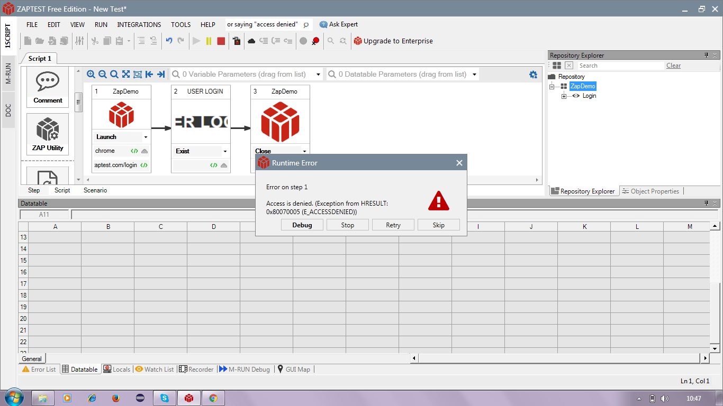Click the diagram Zoom In icon
The height and width of the screenshot is (406, 723).
click(91, 75)
